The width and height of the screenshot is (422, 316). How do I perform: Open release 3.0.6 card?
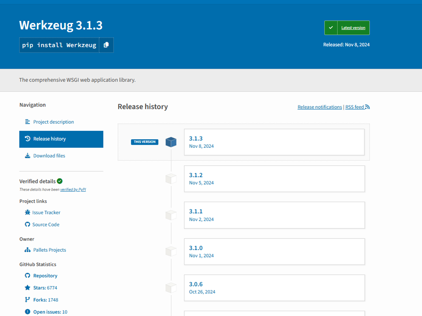[274, 288]
